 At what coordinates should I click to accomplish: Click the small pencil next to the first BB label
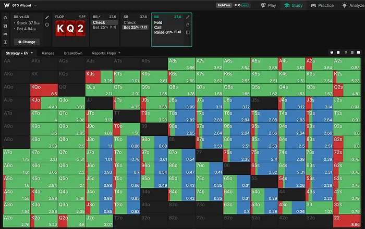coord(100,17)
